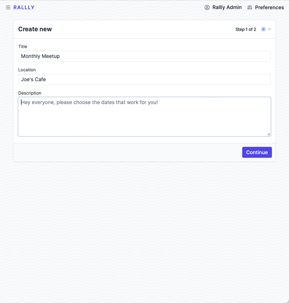Click the Description field label

tap(30, 93)
